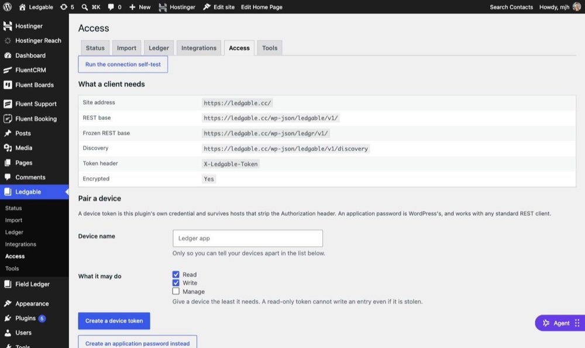The height and width of the screenshot is (348, 585).
Task: Click the X-Ledgable-Token header value
Action: click(x=230, y=164)
